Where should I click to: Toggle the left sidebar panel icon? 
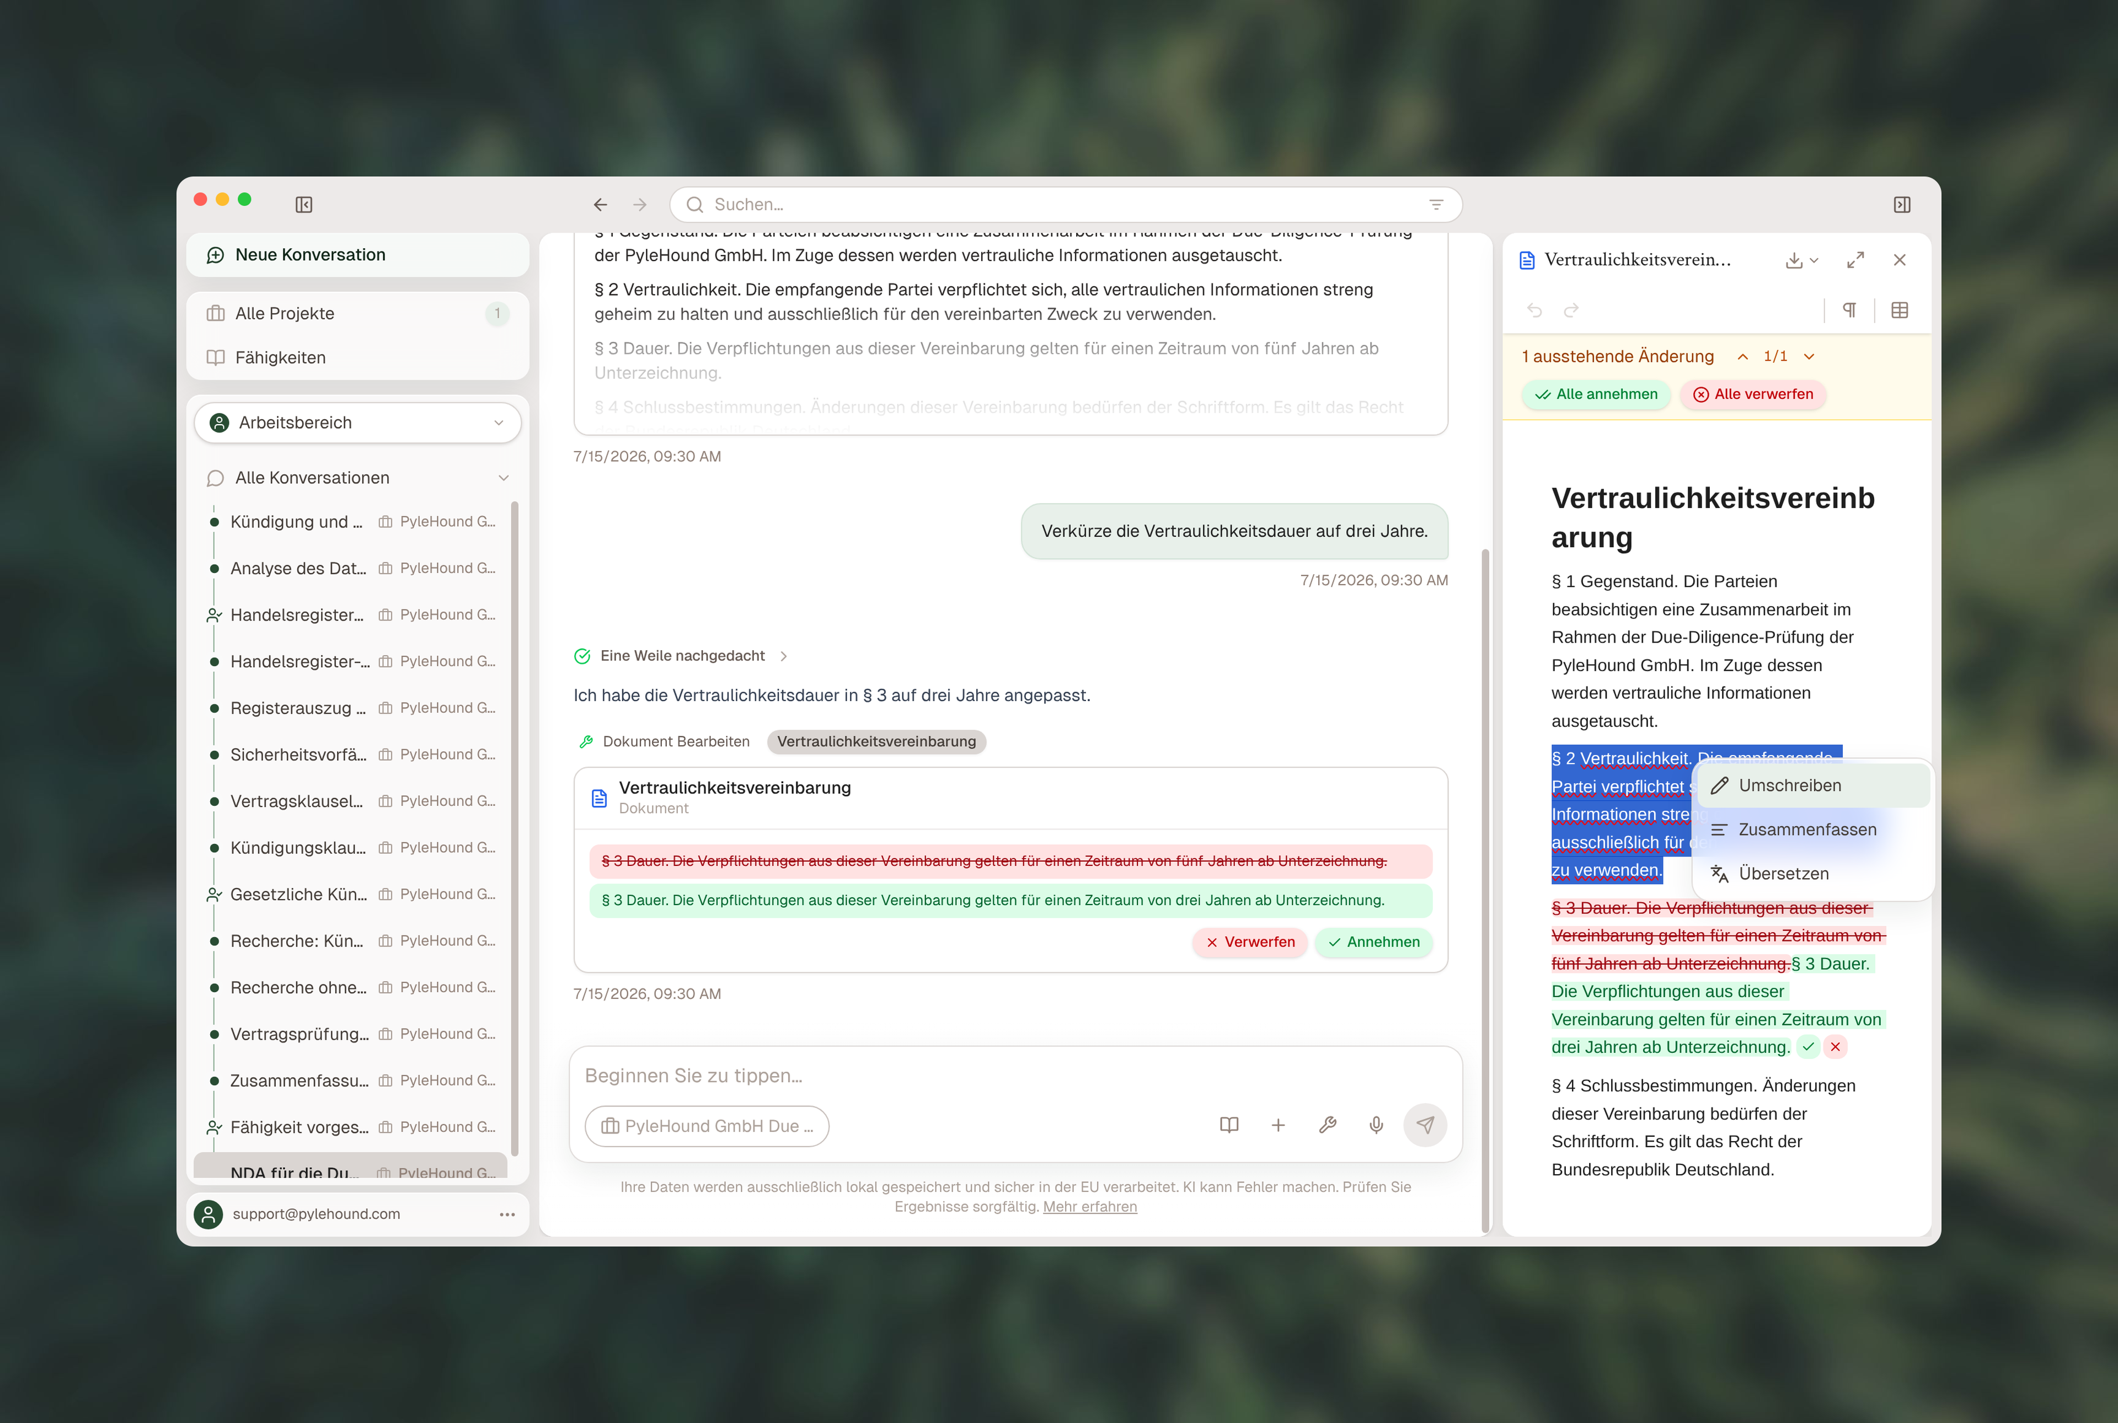[x=304, y=204]
